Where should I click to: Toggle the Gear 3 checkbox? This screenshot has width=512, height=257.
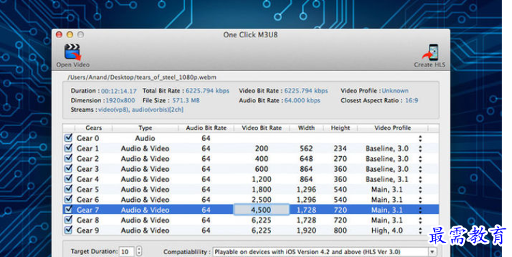pos(68,168)
